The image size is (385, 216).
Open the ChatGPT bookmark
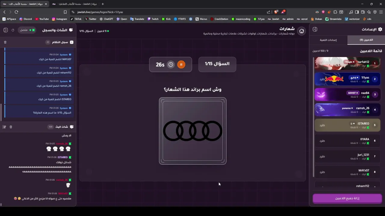[106, 19]
